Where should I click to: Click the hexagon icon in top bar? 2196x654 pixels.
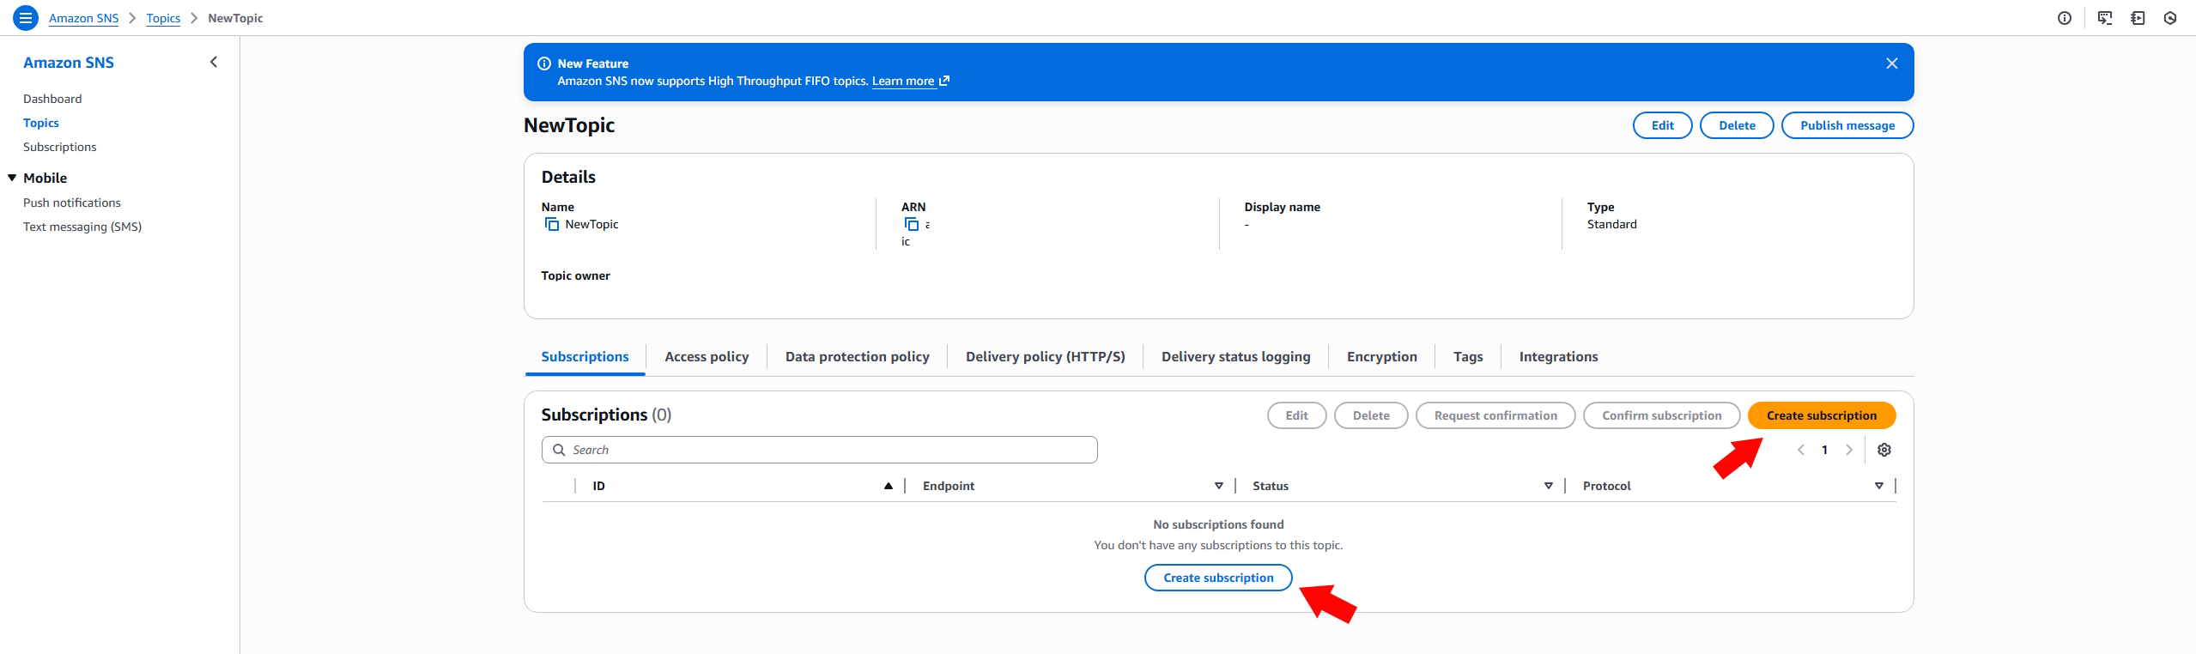(x=2170, y=18)
